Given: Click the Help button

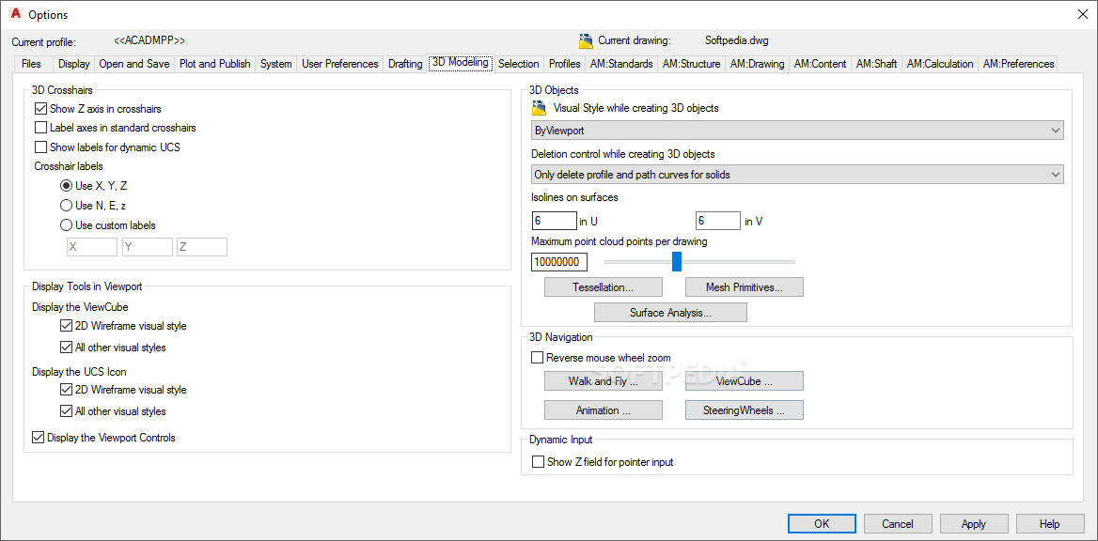Looking at the screenshot, I should [1050, 523].
